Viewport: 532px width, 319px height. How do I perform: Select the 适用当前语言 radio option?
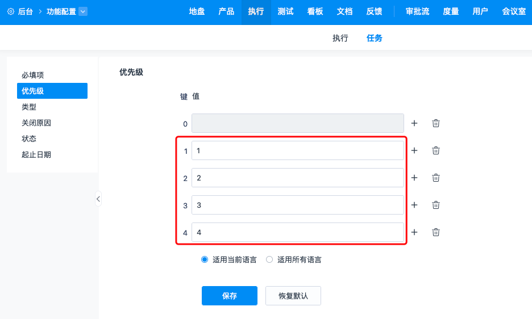[205, 259]
